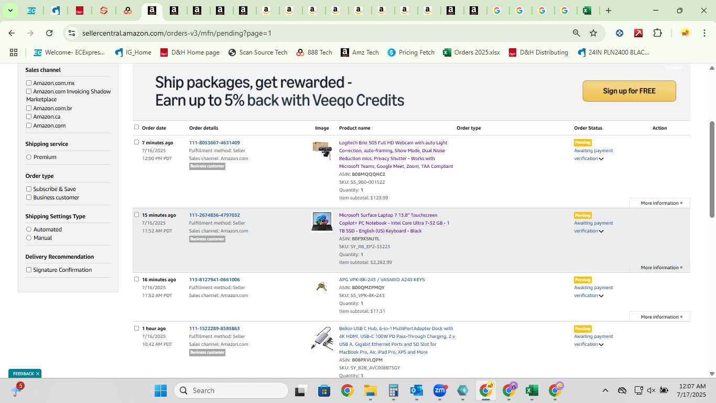Check the Amazon.com.mx sales channel box

[x=29, y=83]
